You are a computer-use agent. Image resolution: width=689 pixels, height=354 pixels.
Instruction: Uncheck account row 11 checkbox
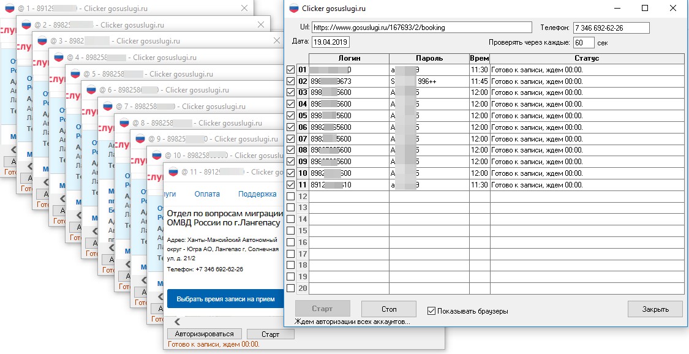[x=290, y=184]
